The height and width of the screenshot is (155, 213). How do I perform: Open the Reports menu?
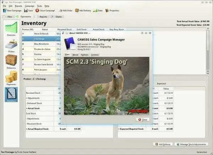(18, 6)
